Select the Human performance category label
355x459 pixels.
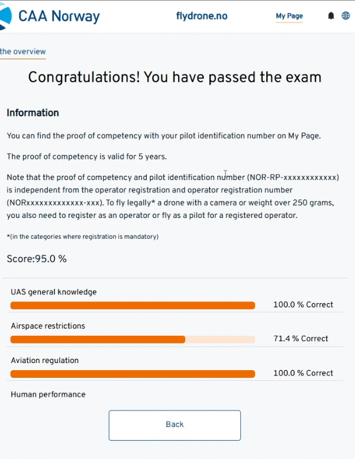click(x=48, y=394)
